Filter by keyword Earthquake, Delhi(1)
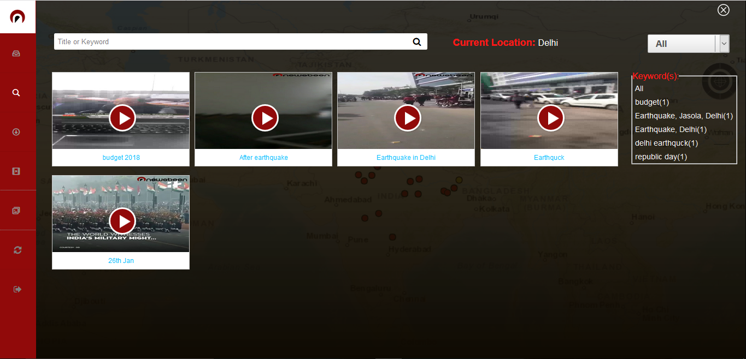Screen dimensions: 746x359 click(x=671, y=129)
